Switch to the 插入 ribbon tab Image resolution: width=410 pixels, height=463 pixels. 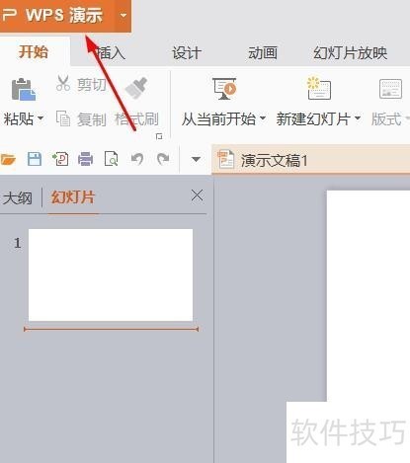pyautogui.click(x=111, y=52)
